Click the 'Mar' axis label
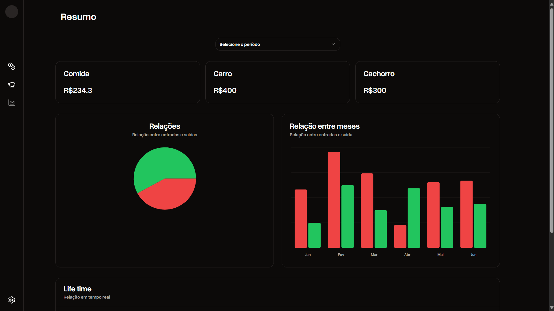The width and height of the screenshot is (554, 311). coord(374,255)
